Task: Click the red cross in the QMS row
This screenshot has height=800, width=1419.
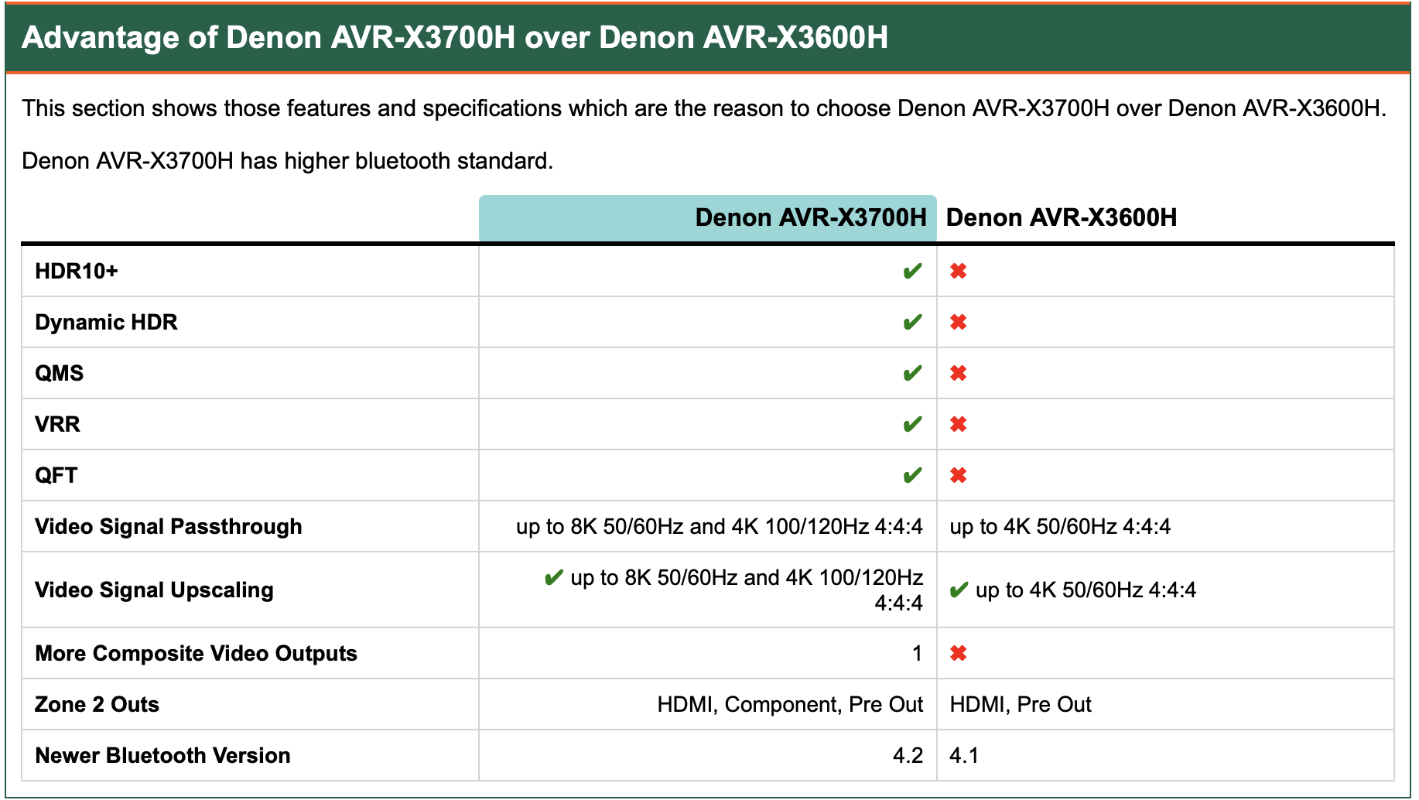Action: click(958, 374)
